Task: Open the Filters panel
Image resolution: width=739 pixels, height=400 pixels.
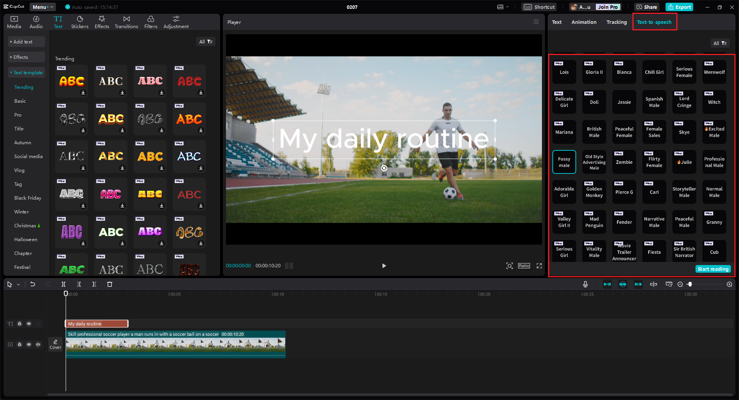Action: (x=151, y=22)
